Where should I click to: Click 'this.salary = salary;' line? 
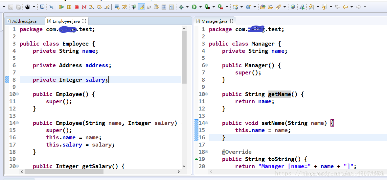tap(80, 145)
